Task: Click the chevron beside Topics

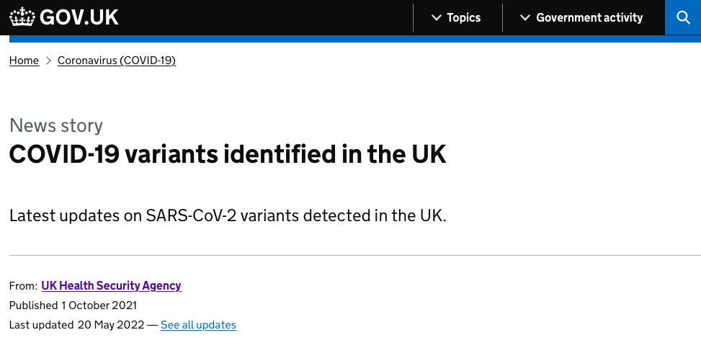Action: click(437, 18)
